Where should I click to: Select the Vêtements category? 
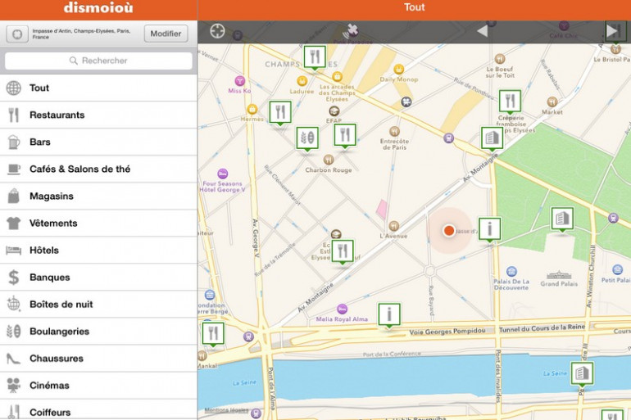coord(98,223)
